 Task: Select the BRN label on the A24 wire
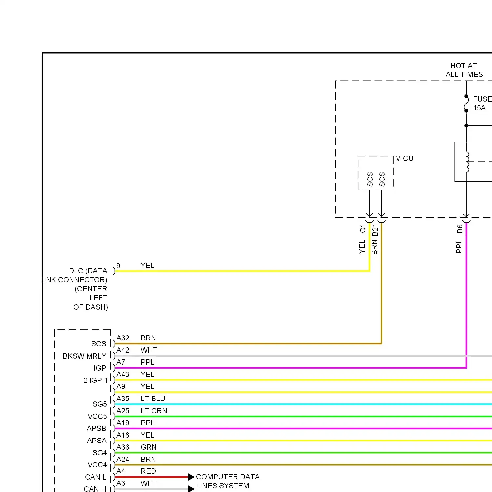[148, 460]
